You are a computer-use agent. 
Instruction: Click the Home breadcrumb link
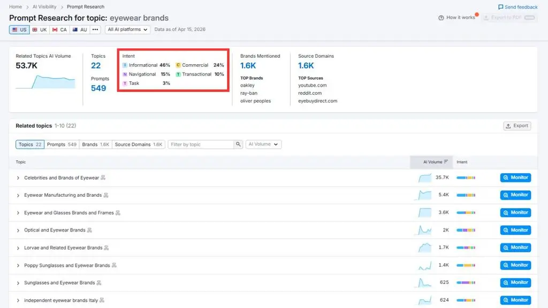tap(16, 6)
